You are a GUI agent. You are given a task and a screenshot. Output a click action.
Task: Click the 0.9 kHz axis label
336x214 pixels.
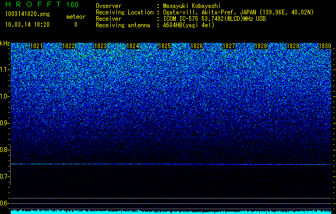[x=4, y=123]
